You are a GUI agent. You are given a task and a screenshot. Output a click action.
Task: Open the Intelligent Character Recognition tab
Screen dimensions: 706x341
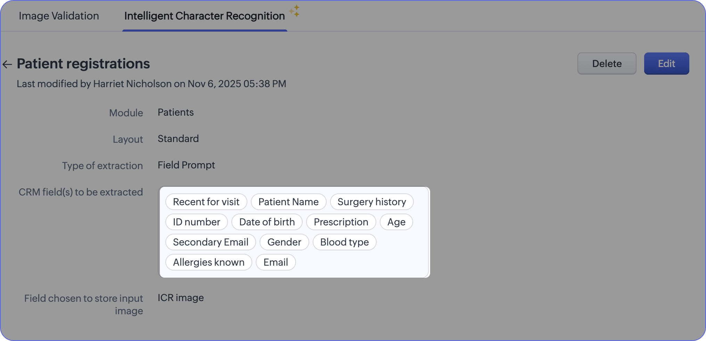[204, 16]
